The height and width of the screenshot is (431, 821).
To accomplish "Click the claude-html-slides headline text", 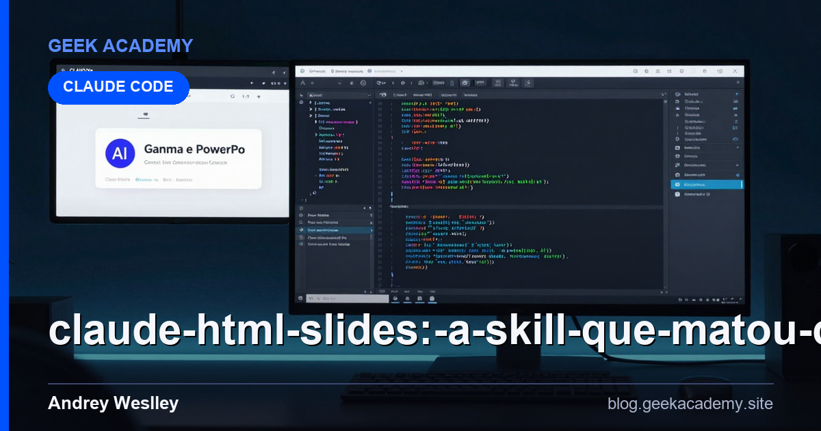I will (434, 332).
